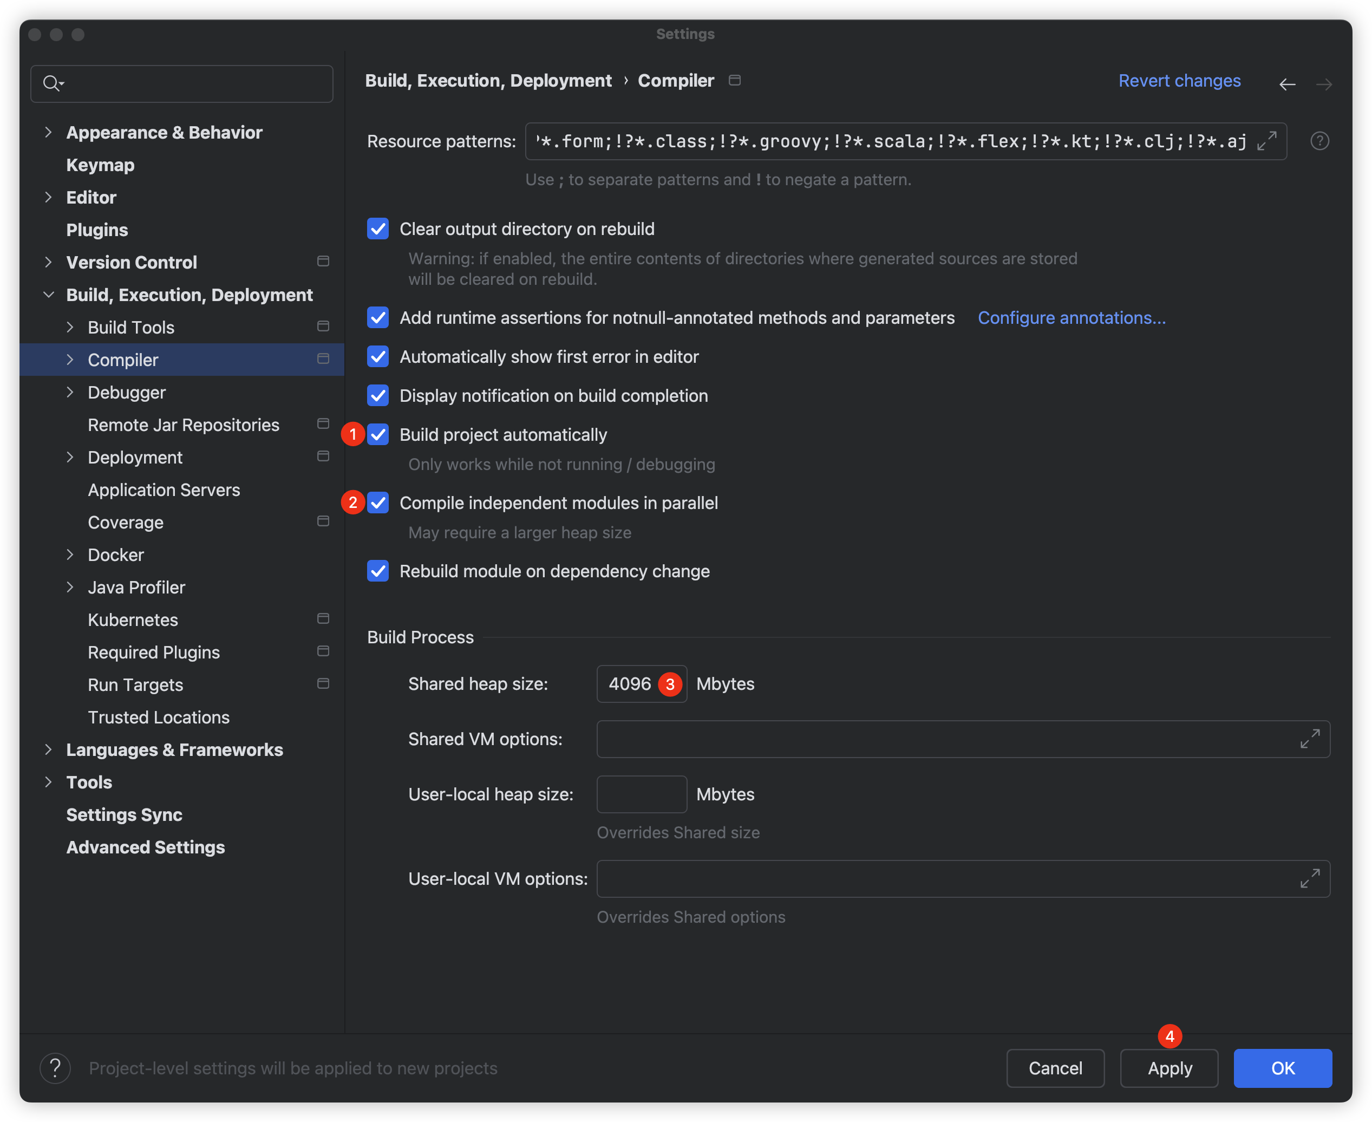
Task: Click the bottom-left help question mark
Action: (56, 1068)
